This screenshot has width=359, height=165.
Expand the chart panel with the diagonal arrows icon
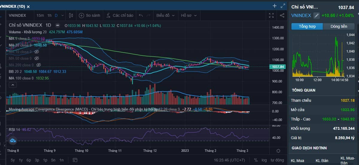(x=283, y=6)
